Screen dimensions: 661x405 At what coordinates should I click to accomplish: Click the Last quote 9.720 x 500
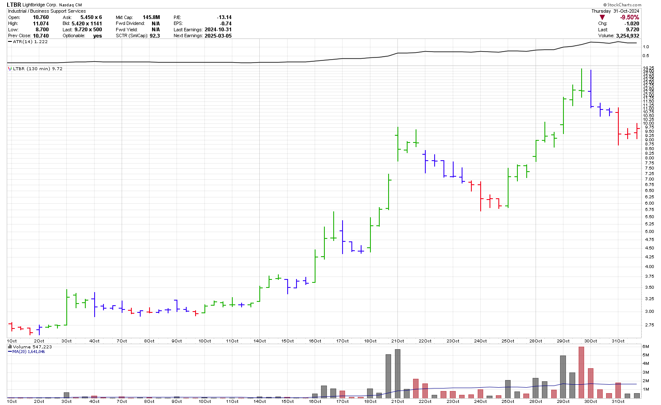point(88,30)
